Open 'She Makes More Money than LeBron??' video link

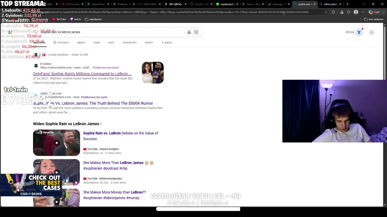(115, 195)
